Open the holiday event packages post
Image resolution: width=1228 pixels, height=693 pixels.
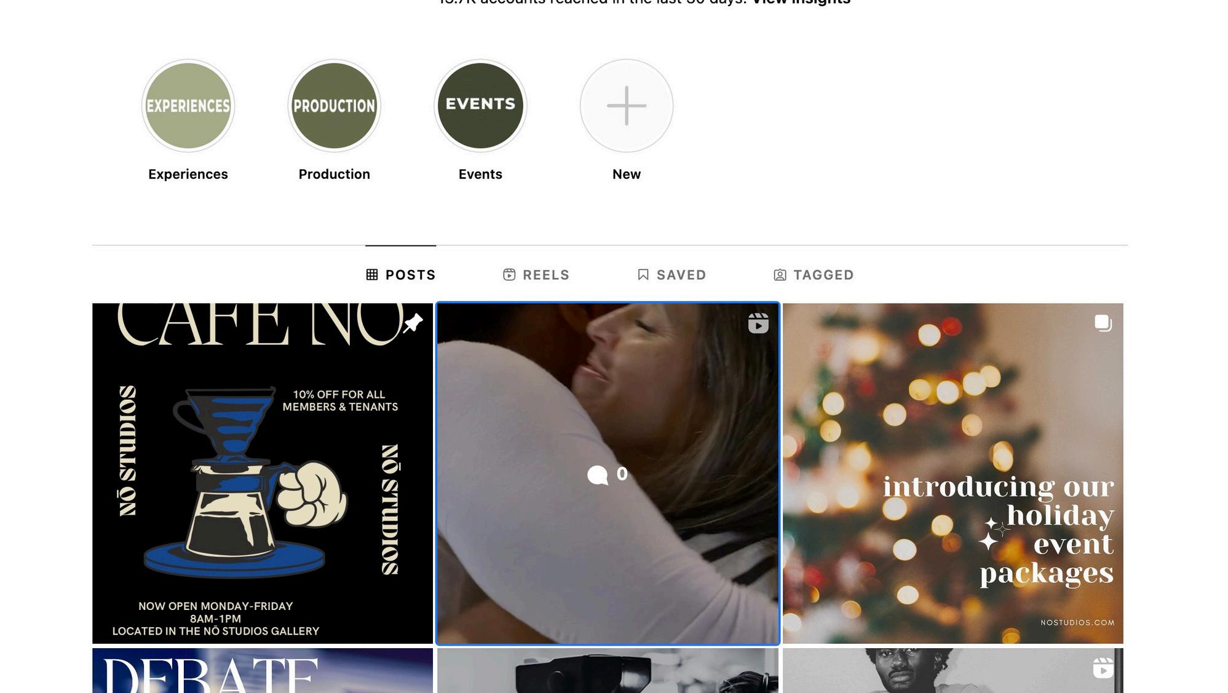point(953,473)
